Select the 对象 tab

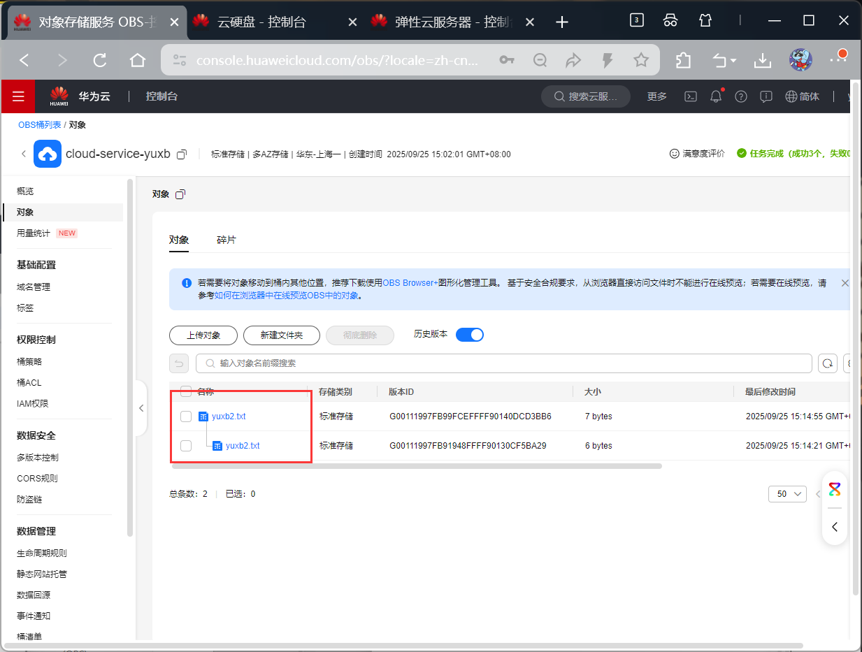click(x=179, y=240)
